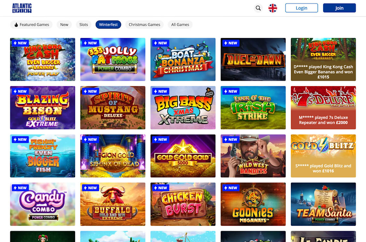
Task: Open 333 Jolly Fat Frogs game
Action: pos(113,60)
